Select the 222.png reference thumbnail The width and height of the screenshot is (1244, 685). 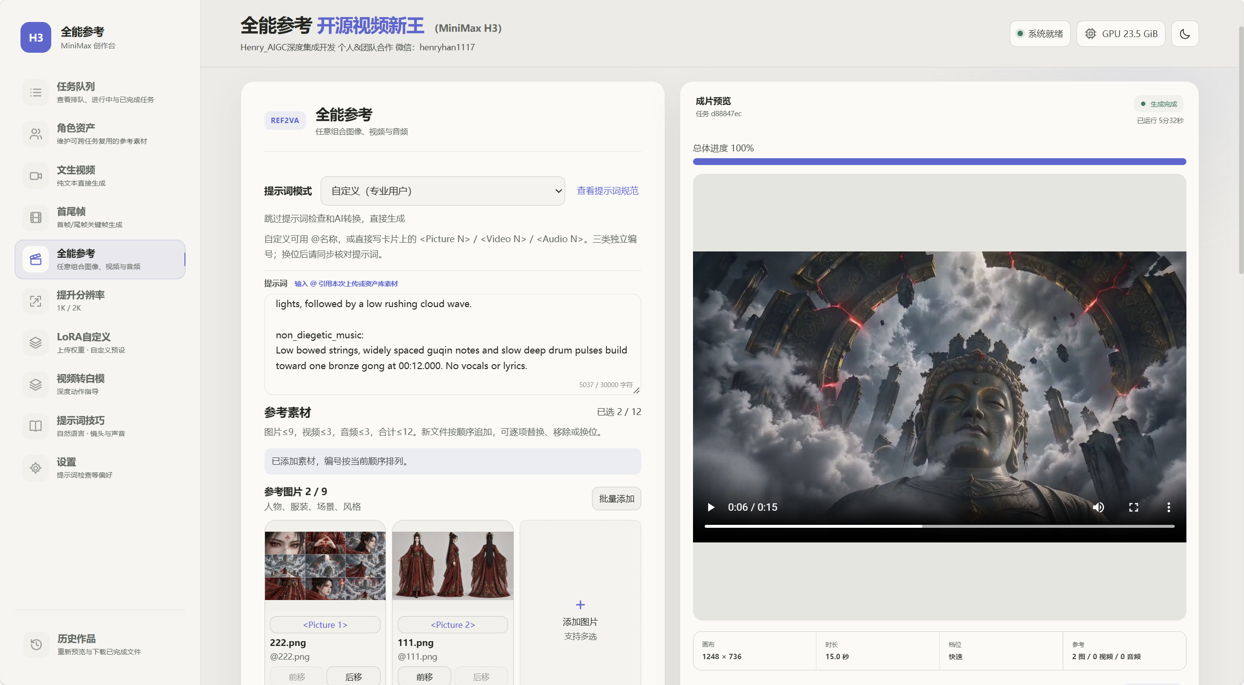(325, 566)
